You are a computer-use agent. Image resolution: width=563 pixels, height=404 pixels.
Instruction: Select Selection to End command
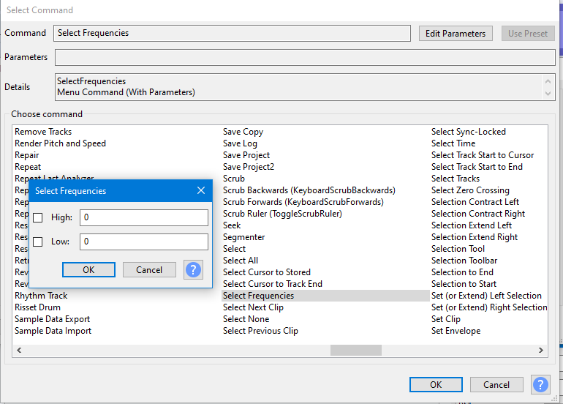pos(462,272)
